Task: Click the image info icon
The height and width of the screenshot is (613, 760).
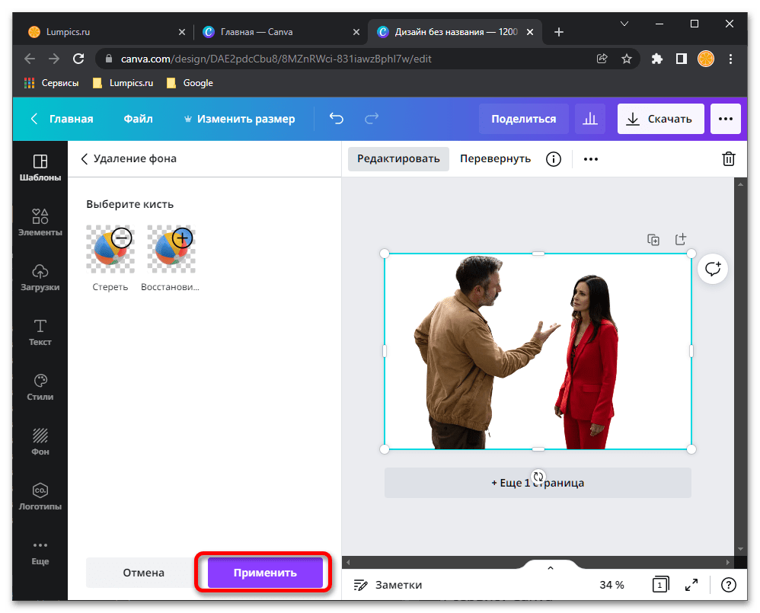Action: coord(554,159)
